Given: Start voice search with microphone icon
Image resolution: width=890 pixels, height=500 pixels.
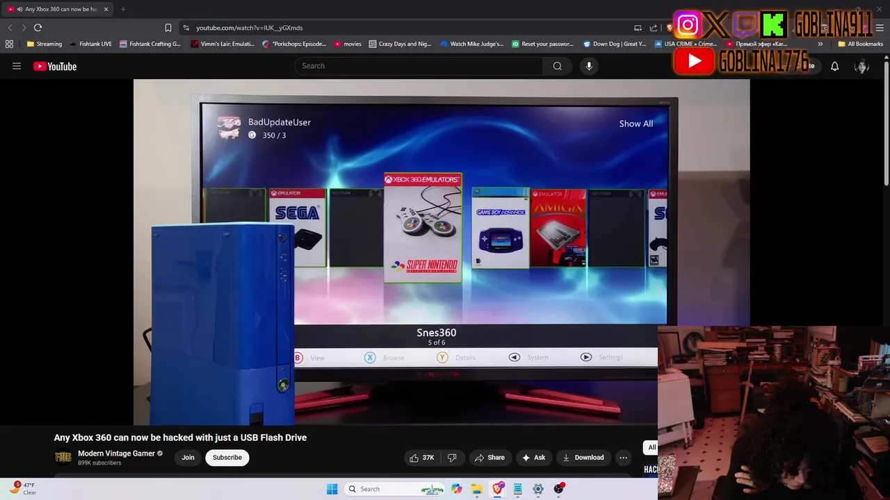Looking at the screenshot, I should [x=589, y=66].
